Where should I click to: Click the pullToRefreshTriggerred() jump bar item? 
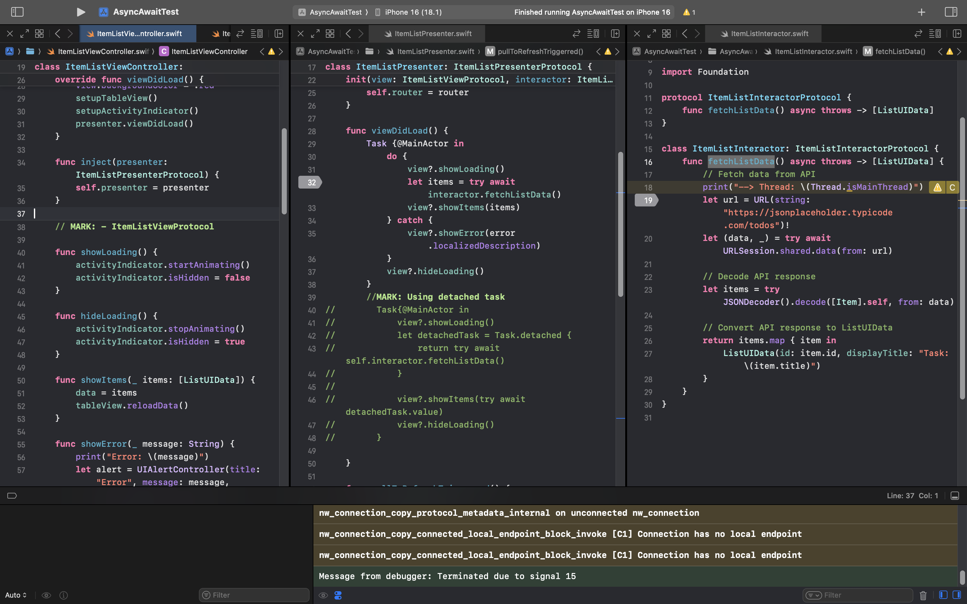pyautogui.click(x=540, y=51)
